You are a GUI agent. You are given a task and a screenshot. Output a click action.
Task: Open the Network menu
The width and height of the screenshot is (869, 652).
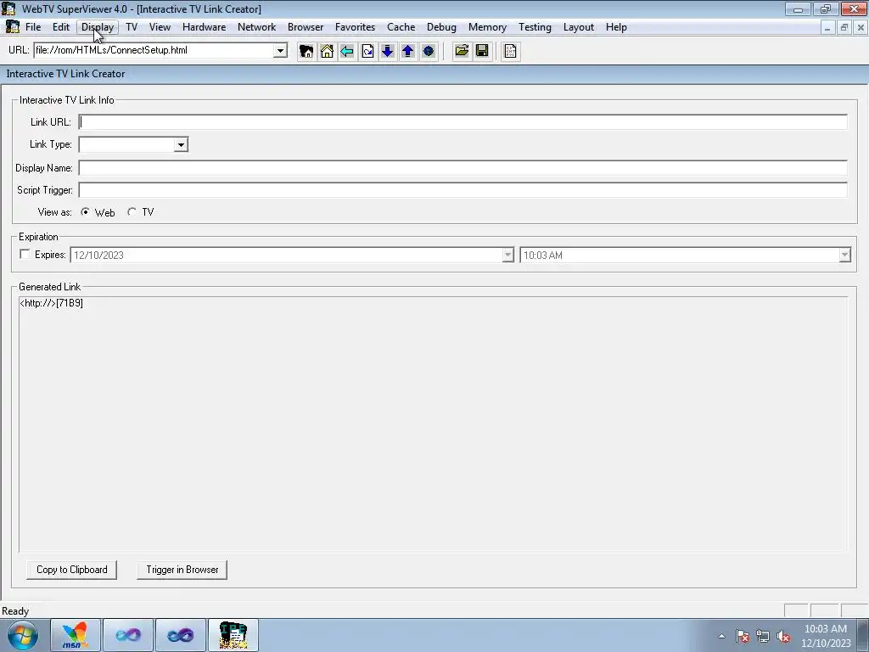click(x=256, y=27)
